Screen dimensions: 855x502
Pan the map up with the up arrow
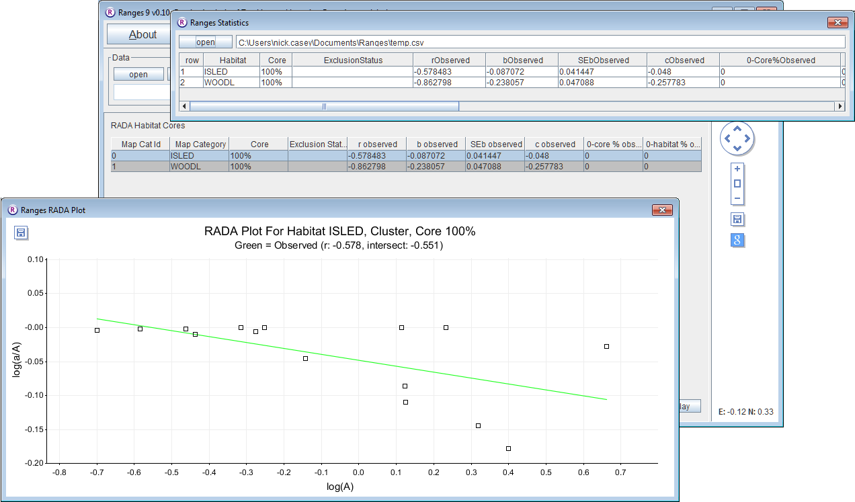[x=737, y=128]
